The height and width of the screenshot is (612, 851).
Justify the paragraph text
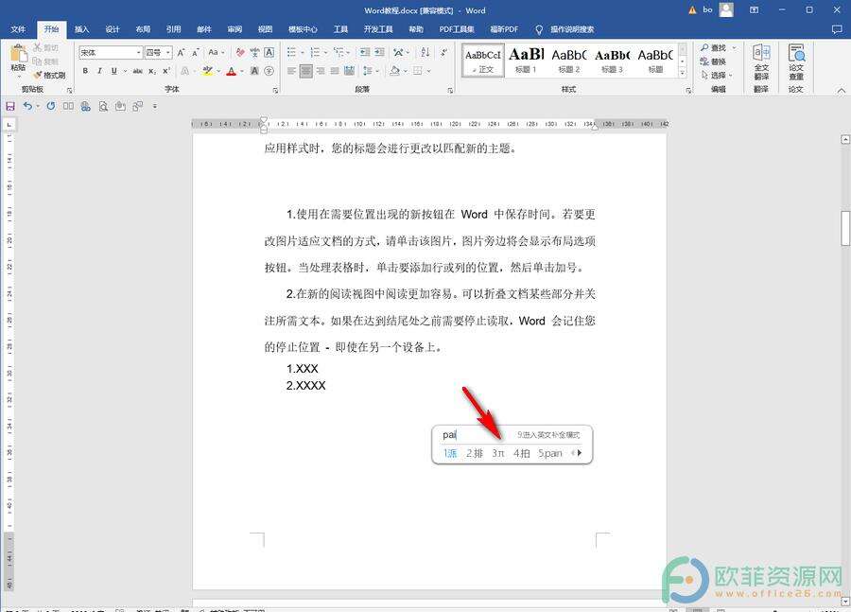click(335, 71)
